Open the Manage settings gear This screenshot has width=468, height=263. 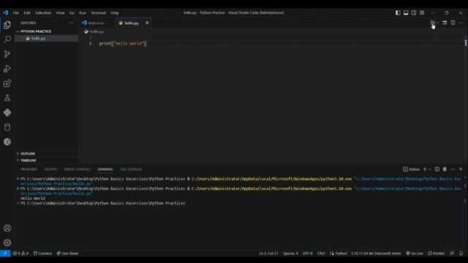pyautogui.click(x=7, y=243)
